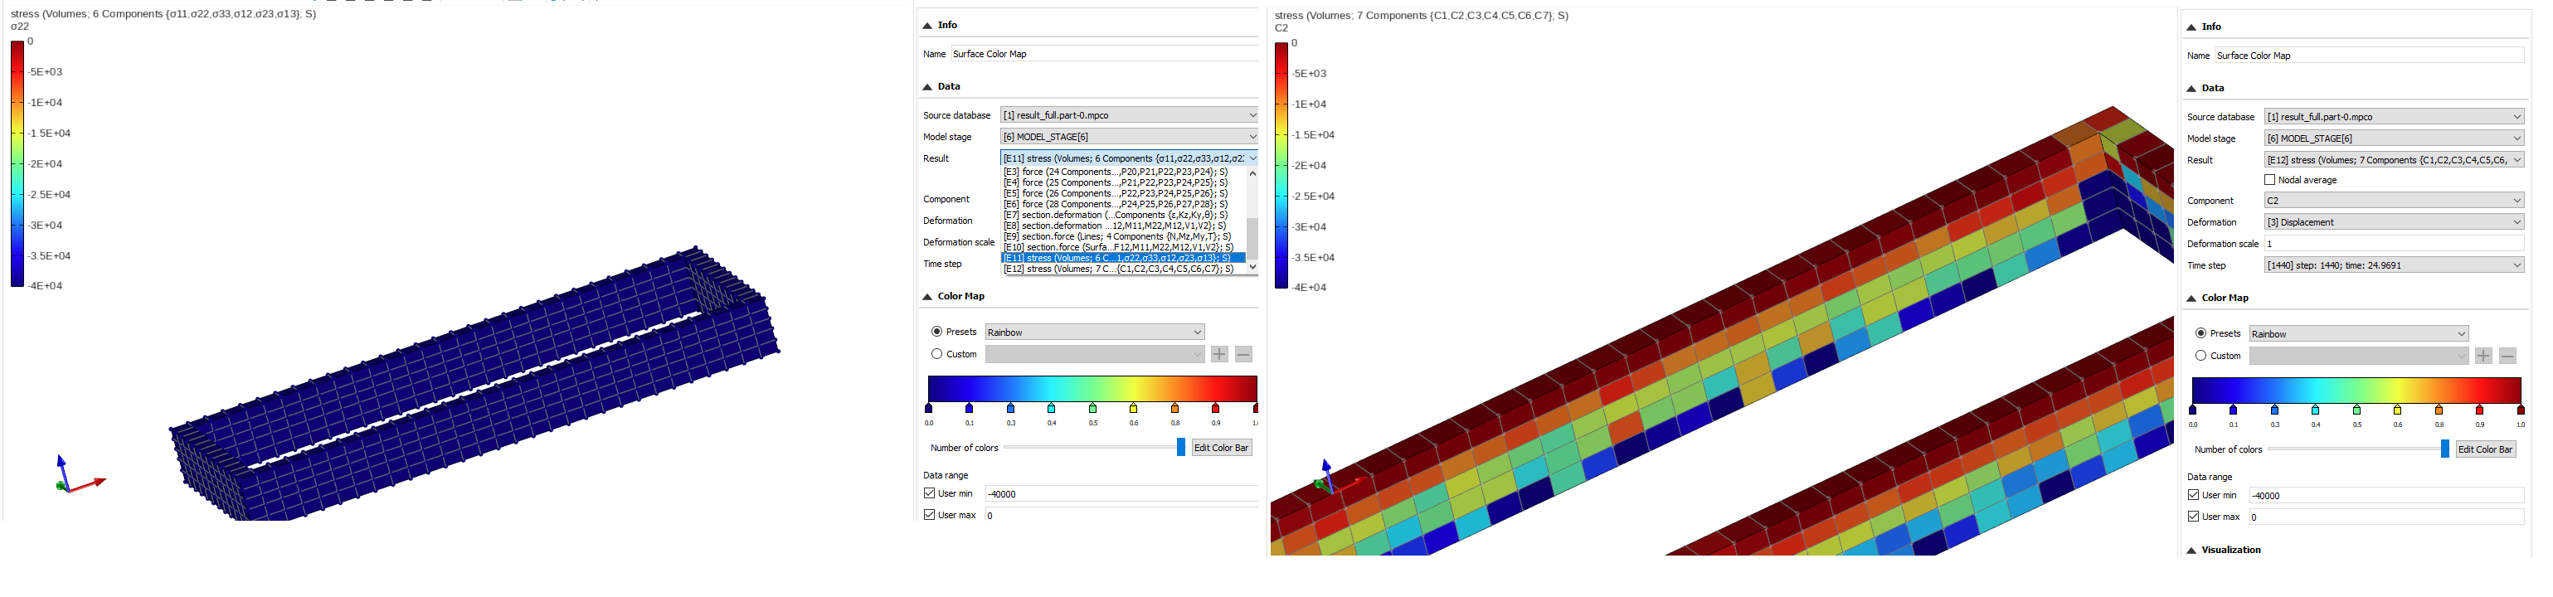The width and height of the screenshot is (2553, 597).
Task: Select the 0.1 color stop marker in left panel
Action: 970,408
